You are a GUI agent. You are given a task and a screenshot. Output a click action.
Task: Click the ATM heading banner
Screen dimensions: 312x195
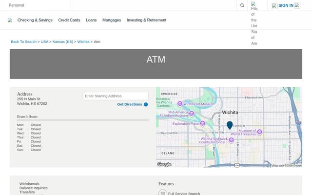pos(156,64)
